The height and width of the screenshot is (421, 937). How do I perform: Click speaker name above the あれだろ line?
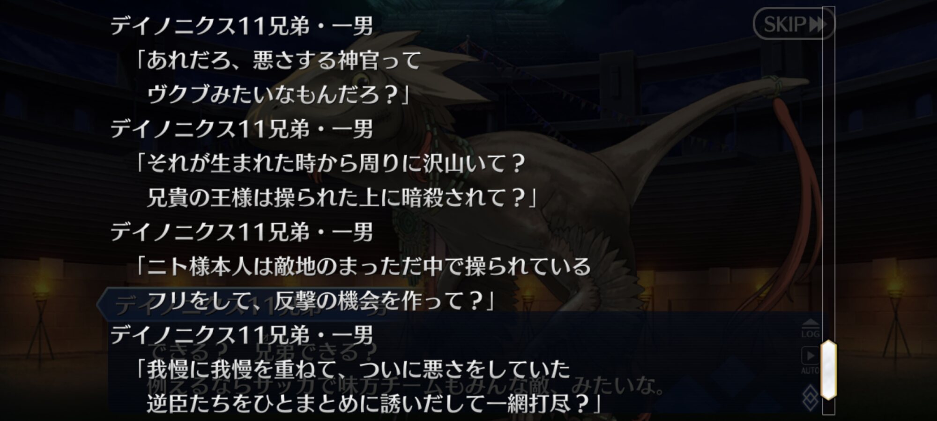[x=242, y=26]
